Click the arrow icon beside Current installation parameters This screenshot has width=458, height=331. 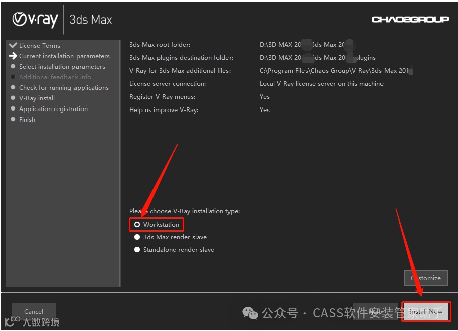tap(13, 56)
